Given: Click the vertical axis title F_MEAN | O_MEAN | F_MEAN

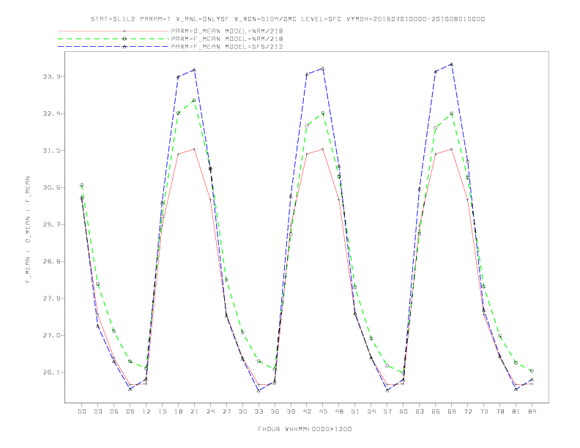Looking at the screenshot, I should pyautogui.click(x=28, y=230).
